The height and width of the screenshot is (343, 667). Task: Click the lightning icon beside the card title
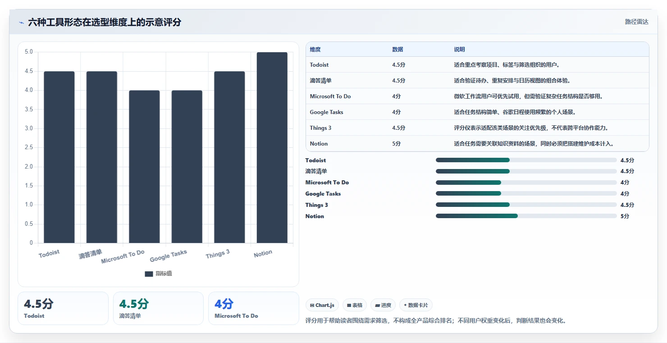pyautogui.click(x=21, y=22)
